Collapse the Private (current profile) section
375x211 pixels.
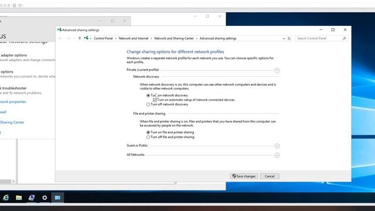[x=277, y=70]
